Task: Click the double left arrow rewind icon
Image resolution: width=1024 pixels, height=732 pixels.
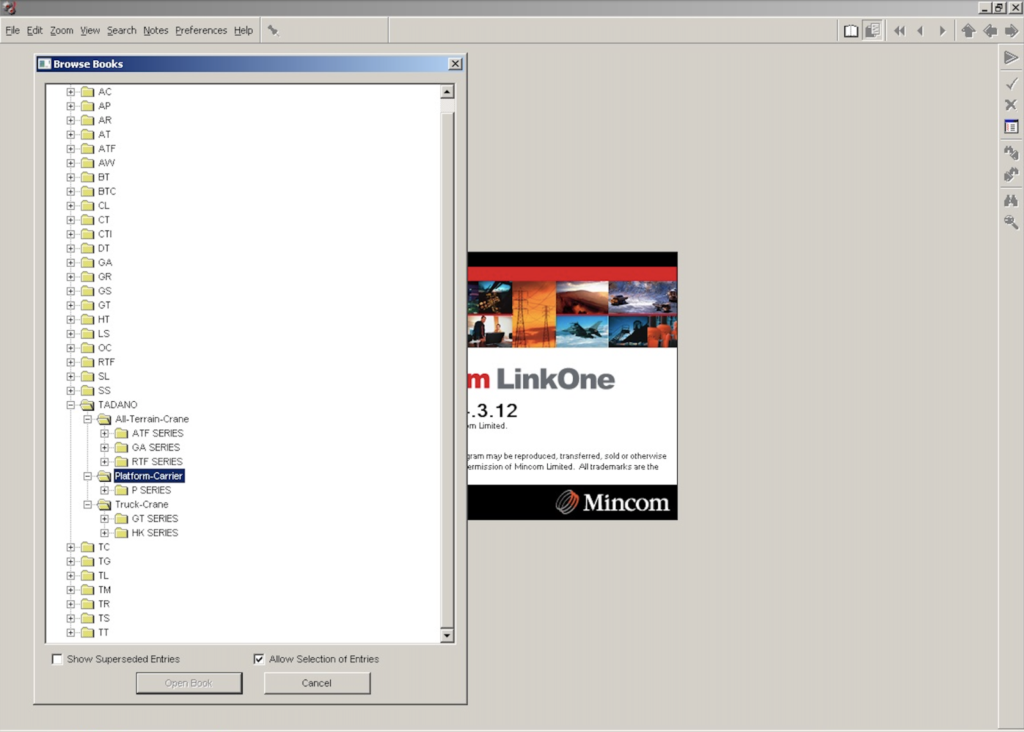Action: click(x=899, y=31)
